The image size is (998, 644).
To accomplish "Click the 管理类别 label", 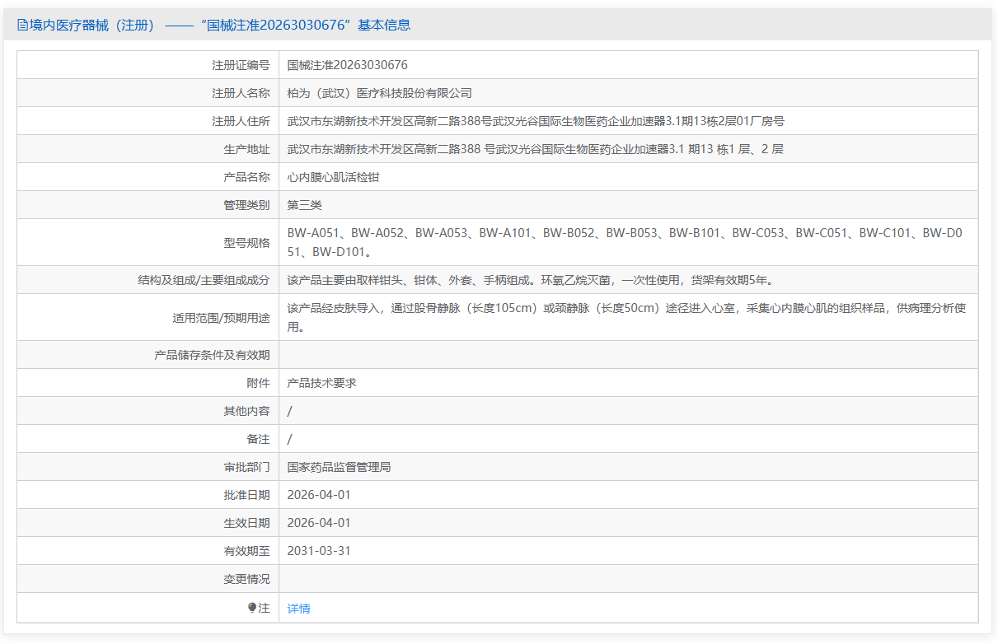I will click(x=246, y=205).
